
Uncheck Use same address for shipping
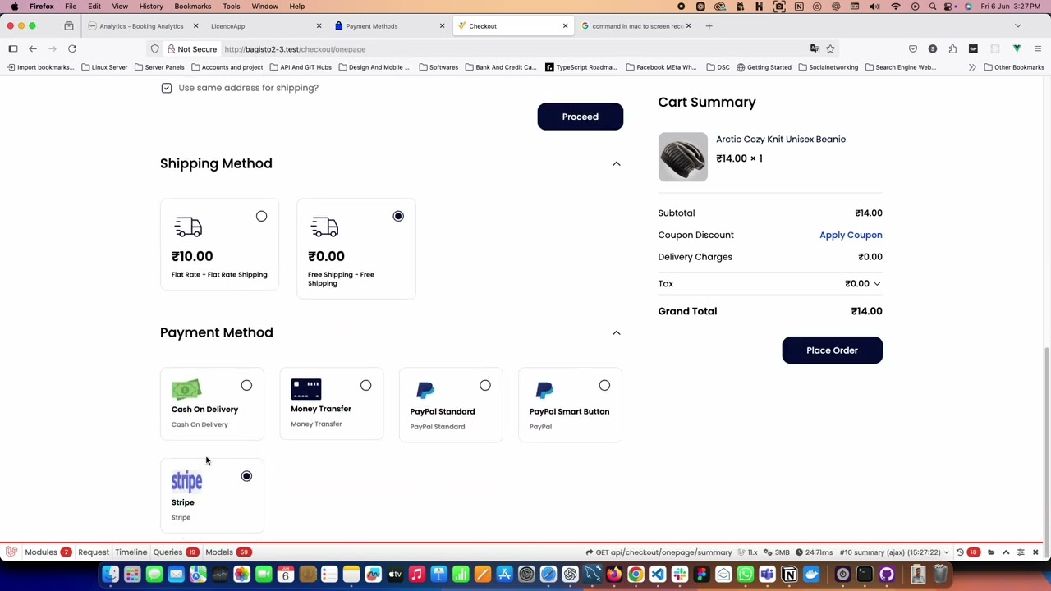[167, 88]
